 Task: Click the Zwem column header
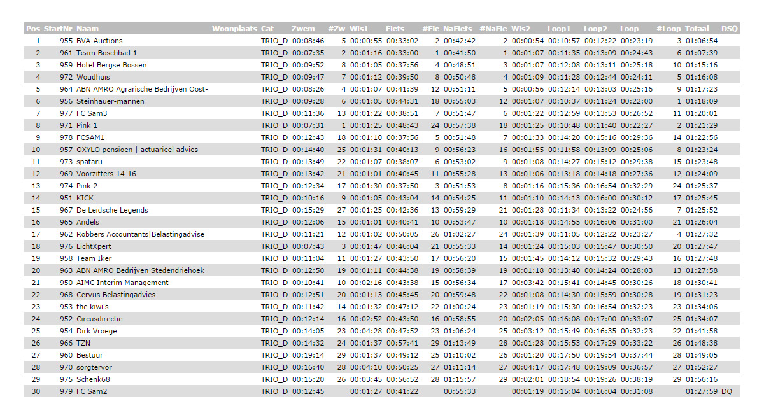coord(303,29)
